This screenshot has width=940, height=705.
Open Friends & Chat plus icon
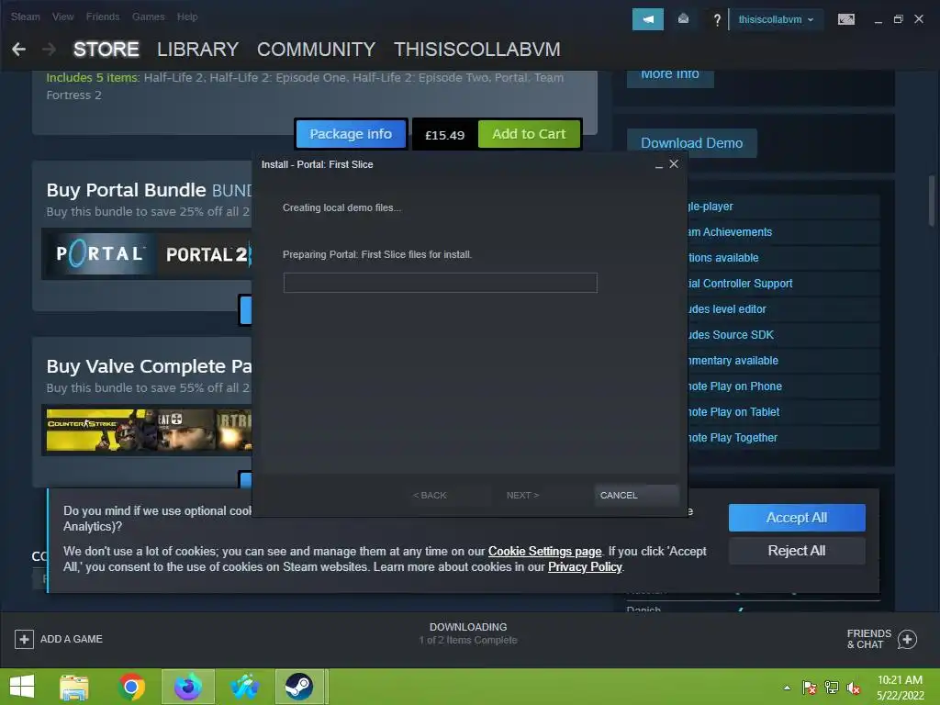pyautogui.click(x=907, y=639)
